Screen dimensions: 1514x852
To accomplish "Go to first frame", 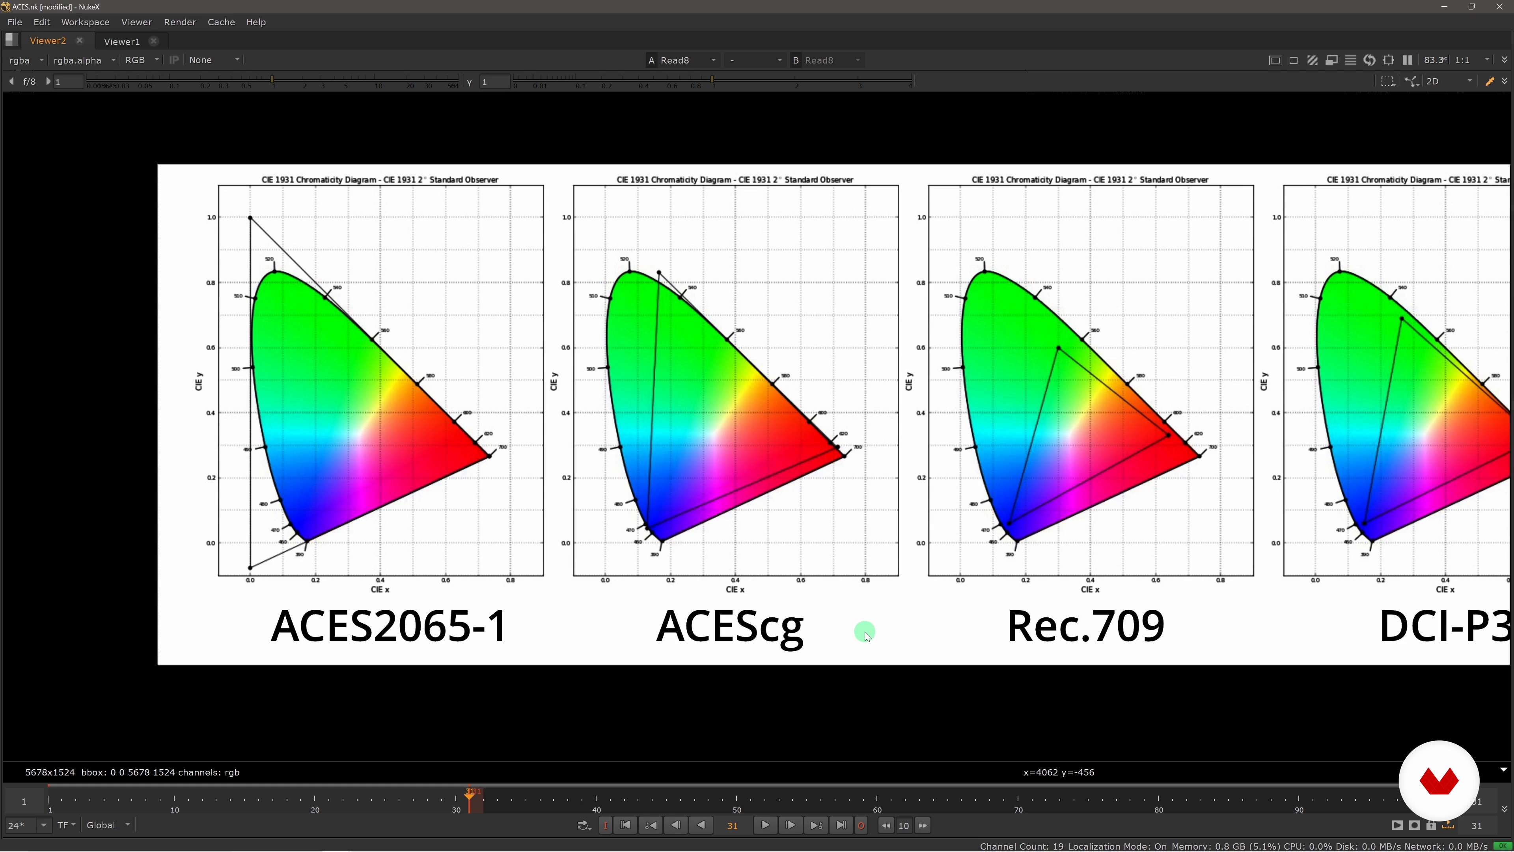I will point(625,826).
